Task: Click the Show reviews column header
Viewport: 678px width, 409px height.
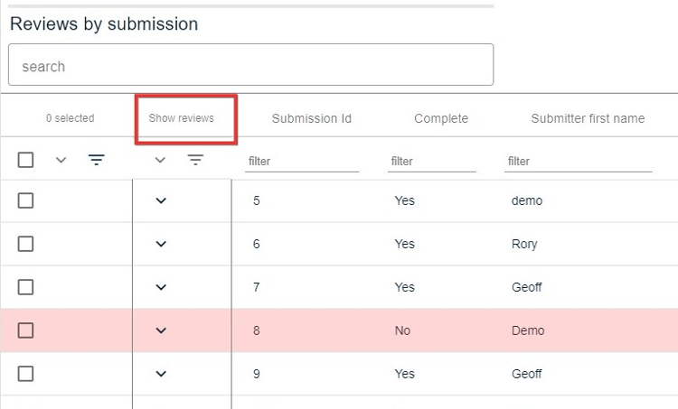Action: 182,118
